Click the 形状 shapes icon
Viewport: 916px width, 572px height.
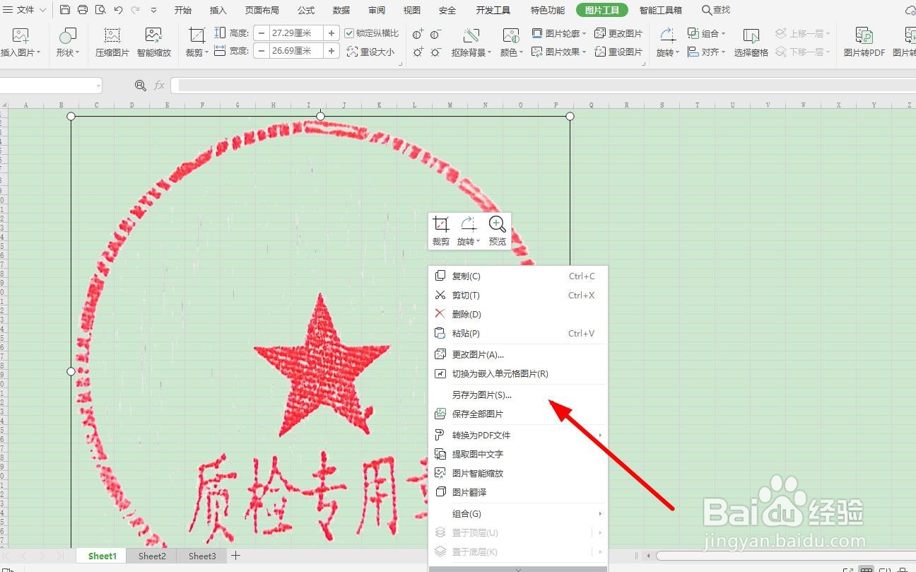click(x=68, y=35)
